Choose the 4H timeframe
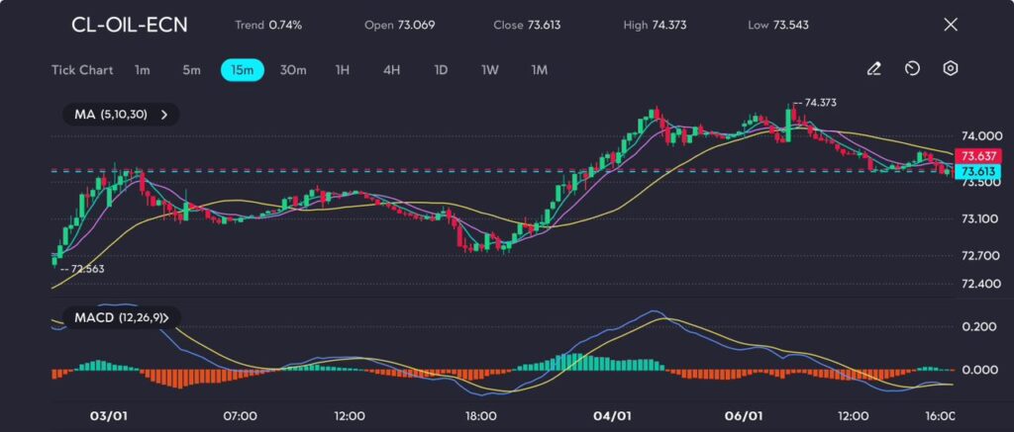 391,70
